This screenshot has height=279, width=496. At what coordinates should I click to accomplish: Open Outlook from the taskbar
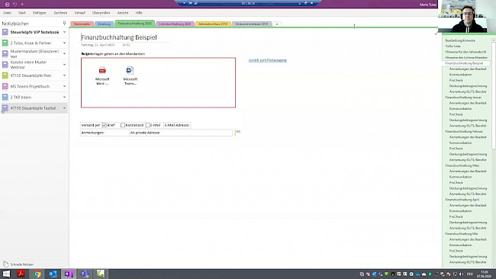53,274
